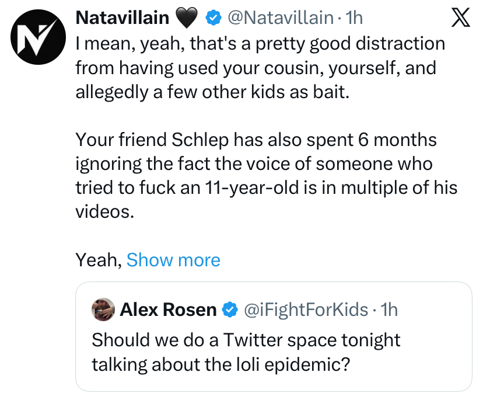
Task: Open the main tweet's 1h timestamp
Action: [354, 18]
